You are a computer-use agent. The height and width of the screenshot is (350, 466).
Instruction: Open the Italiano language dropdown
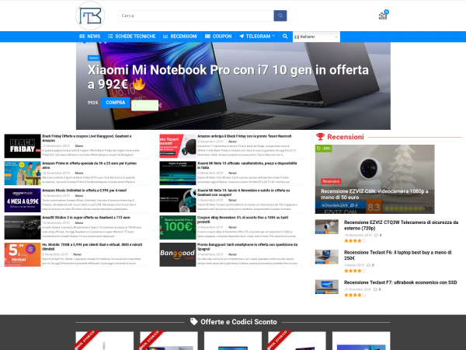click(316, 37)
